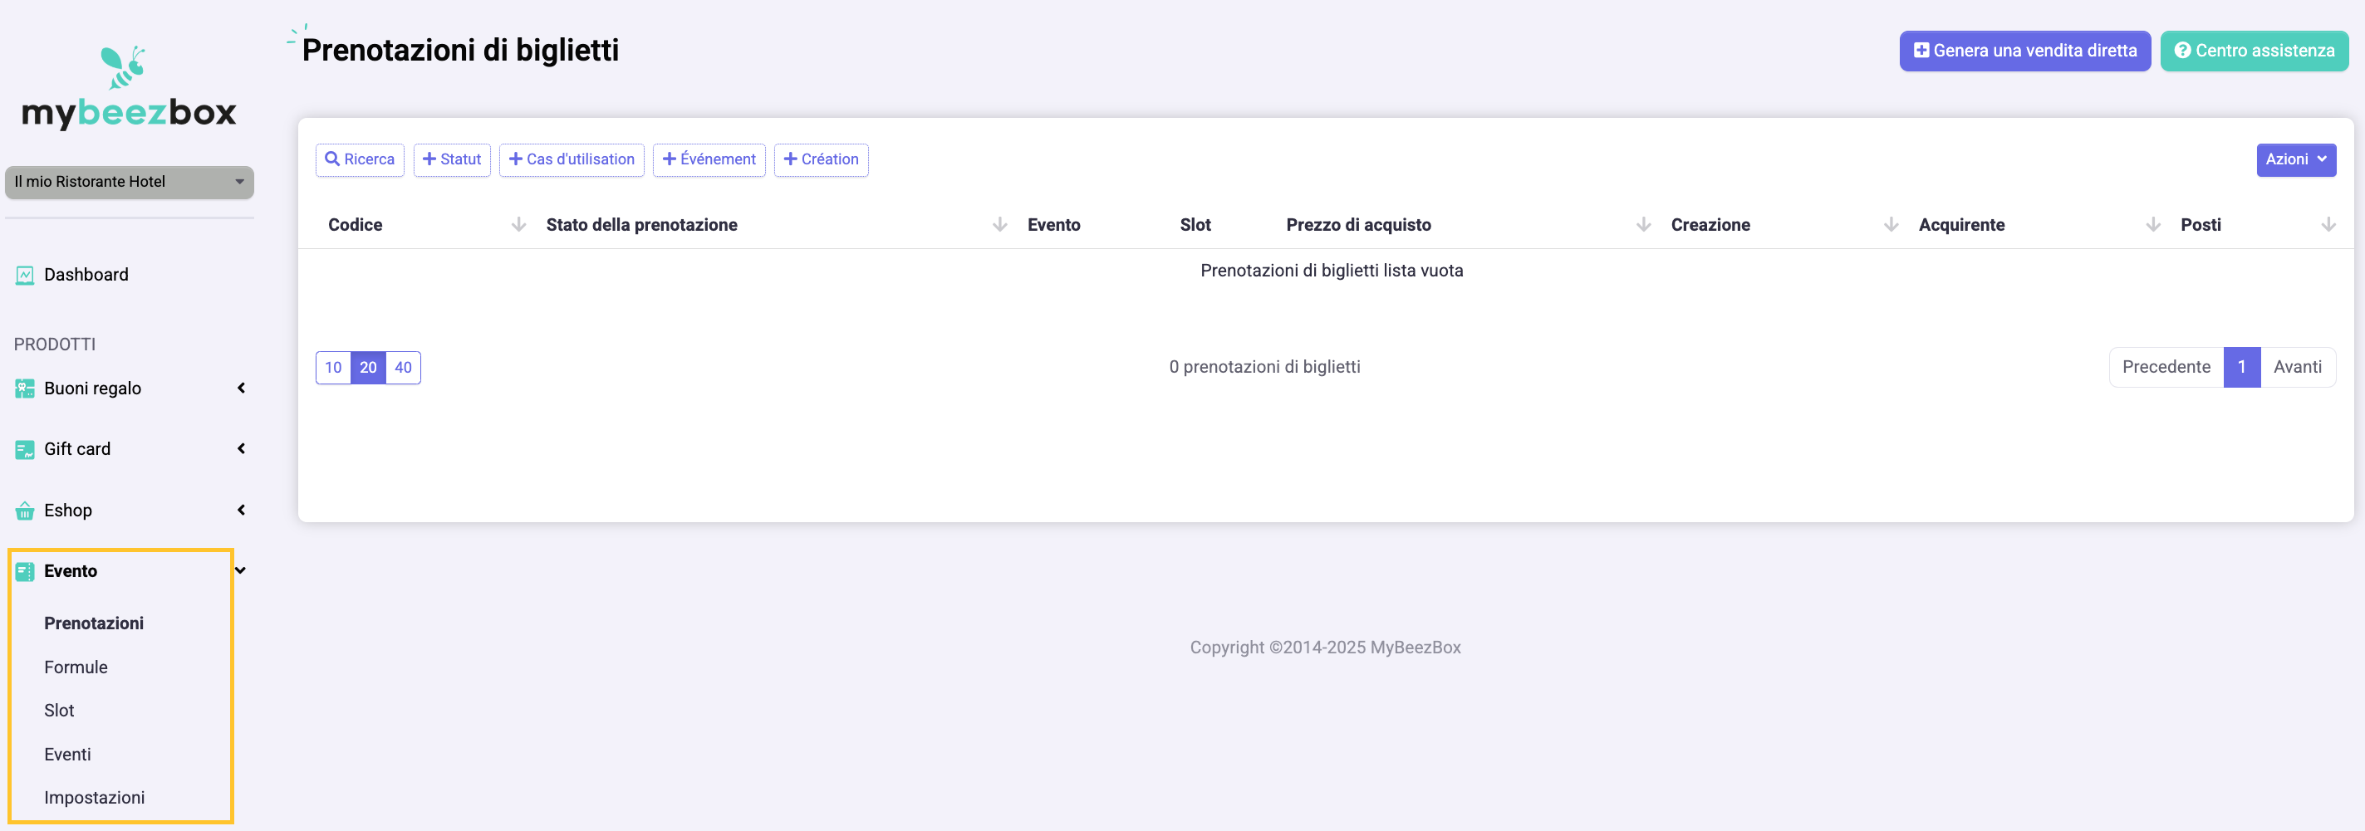Collapse the Evento submenu chevron

[241, 570]
